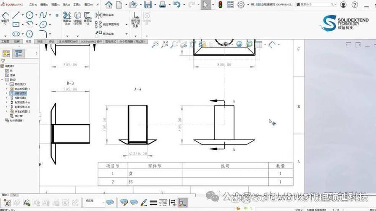This screenshot has width=376, height=211.
Task: Create a new document with the page icon
Action: click(119, 5)
